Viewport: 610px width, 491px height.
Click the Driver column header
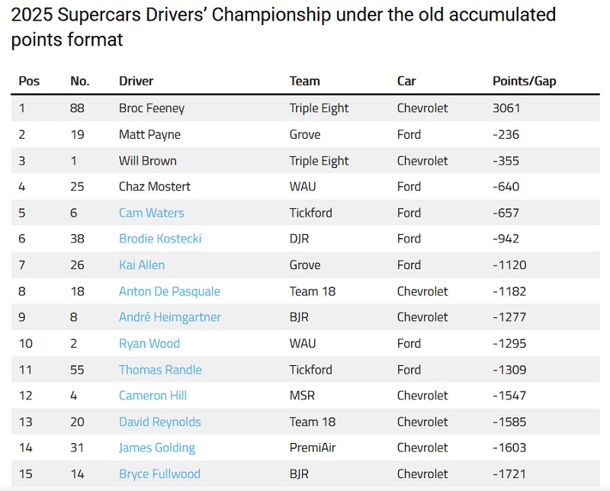click(136, 81)
